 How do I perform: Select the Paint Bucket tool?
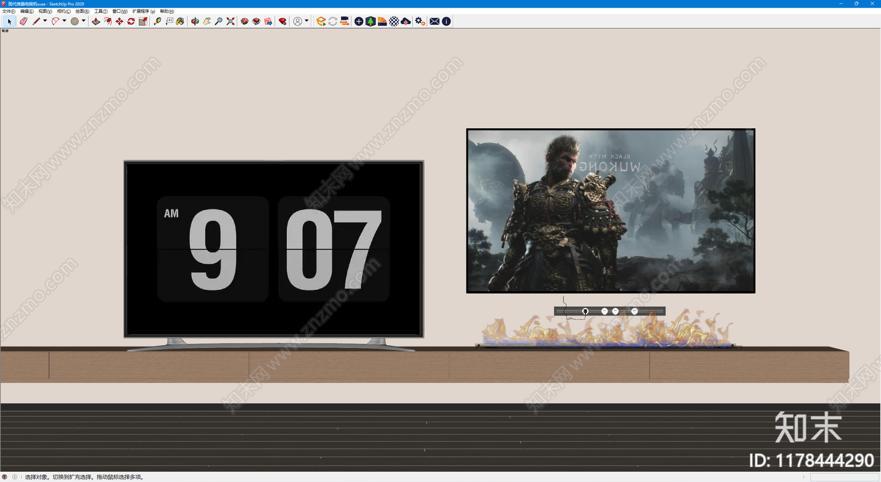click(x=180, y=21)
